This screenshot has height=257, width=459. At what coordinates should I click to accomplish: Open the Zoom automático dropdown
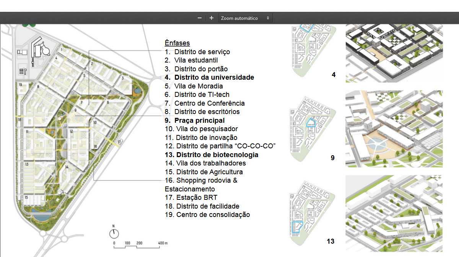245,18
